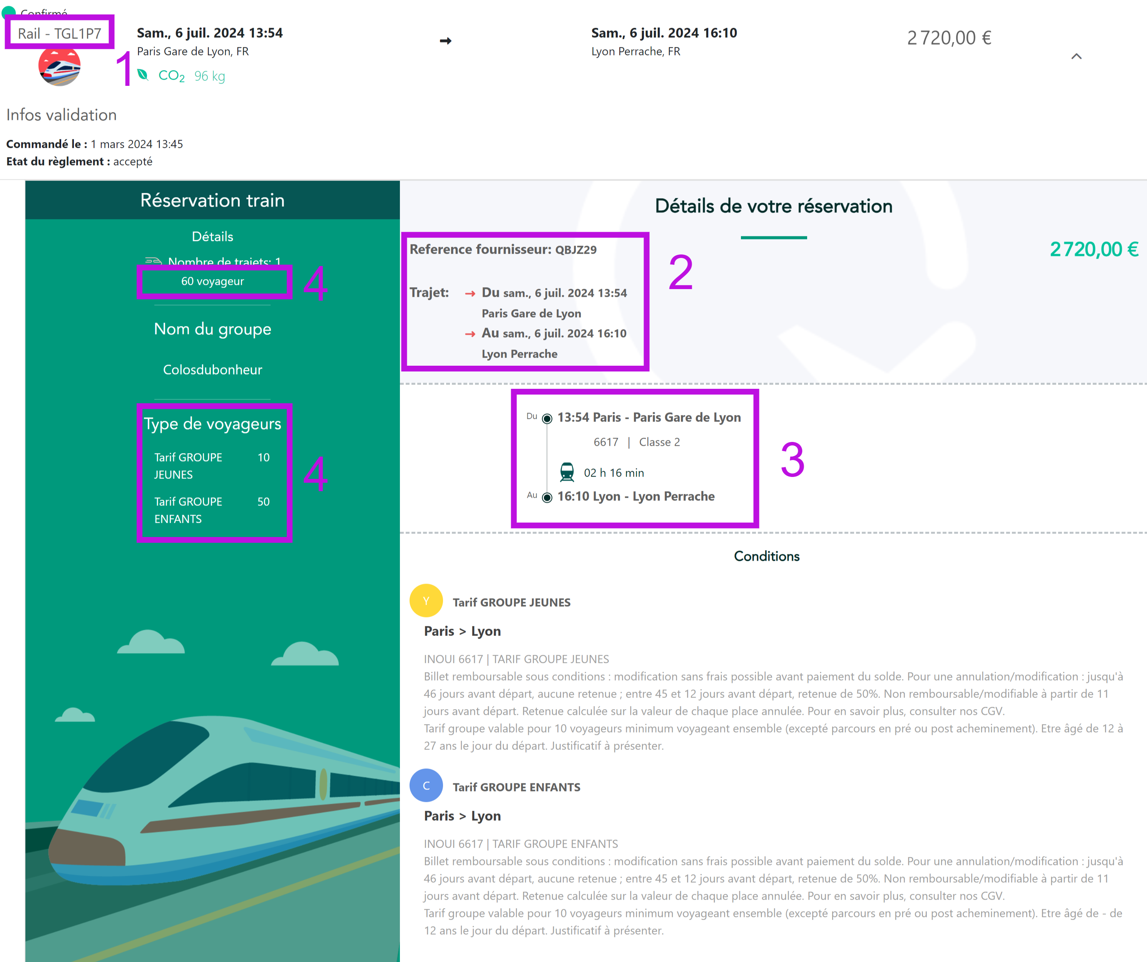Viewport: 1147px width, 962px height.
Task: Click the Conditions heading
Action: [x=766, y=556]
